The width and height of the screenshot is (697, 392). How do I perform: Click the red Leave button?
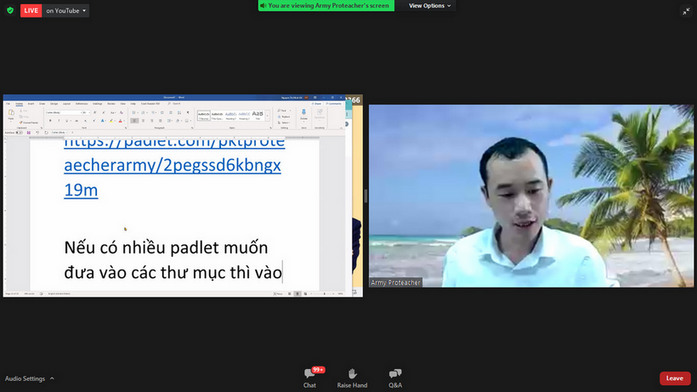point(675,378)
